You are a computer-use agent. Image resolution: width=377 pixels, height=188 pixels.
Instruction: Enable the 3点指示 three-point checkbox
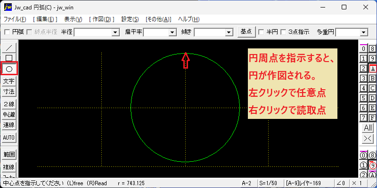[x=284, y=32]
